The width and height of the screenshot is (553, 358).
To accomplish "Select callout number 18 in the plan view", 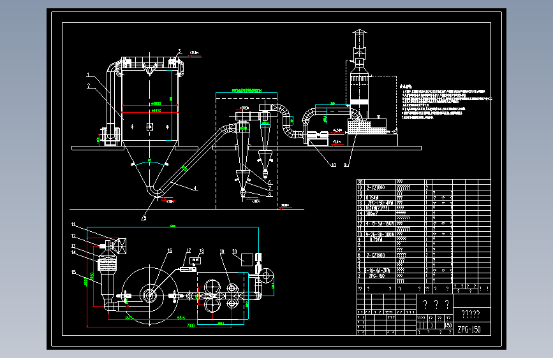I will 202,251.
